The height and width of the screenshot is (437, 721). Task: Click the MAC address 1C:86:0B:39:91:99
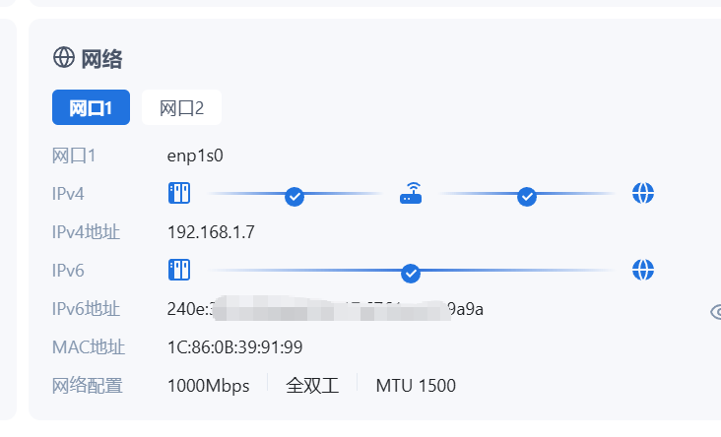point(234,347)
